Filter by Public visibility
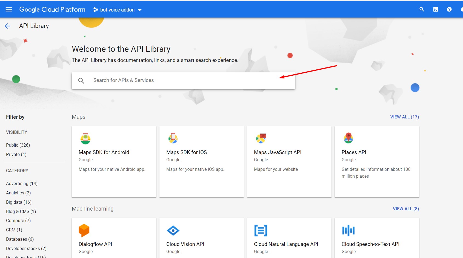 click(18, 145)
